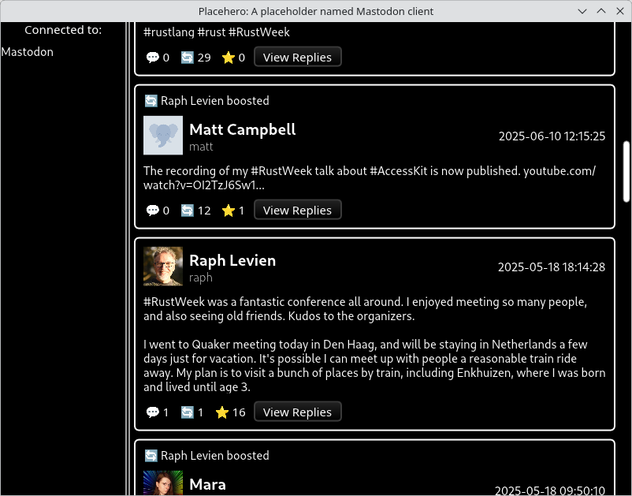Click the 'matt' username handle
The height and width of the screenshot is (496, 632).
point(201,147)
